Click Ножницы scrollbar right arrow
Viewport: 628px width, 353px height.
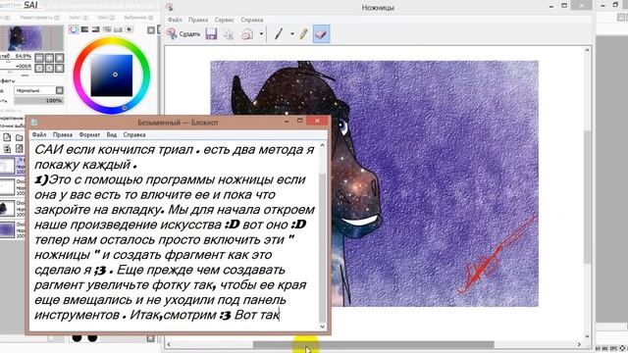579,344
